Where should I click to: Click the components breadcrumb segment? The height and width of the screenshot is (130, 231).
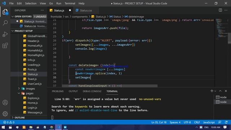(x=80, y=17)
